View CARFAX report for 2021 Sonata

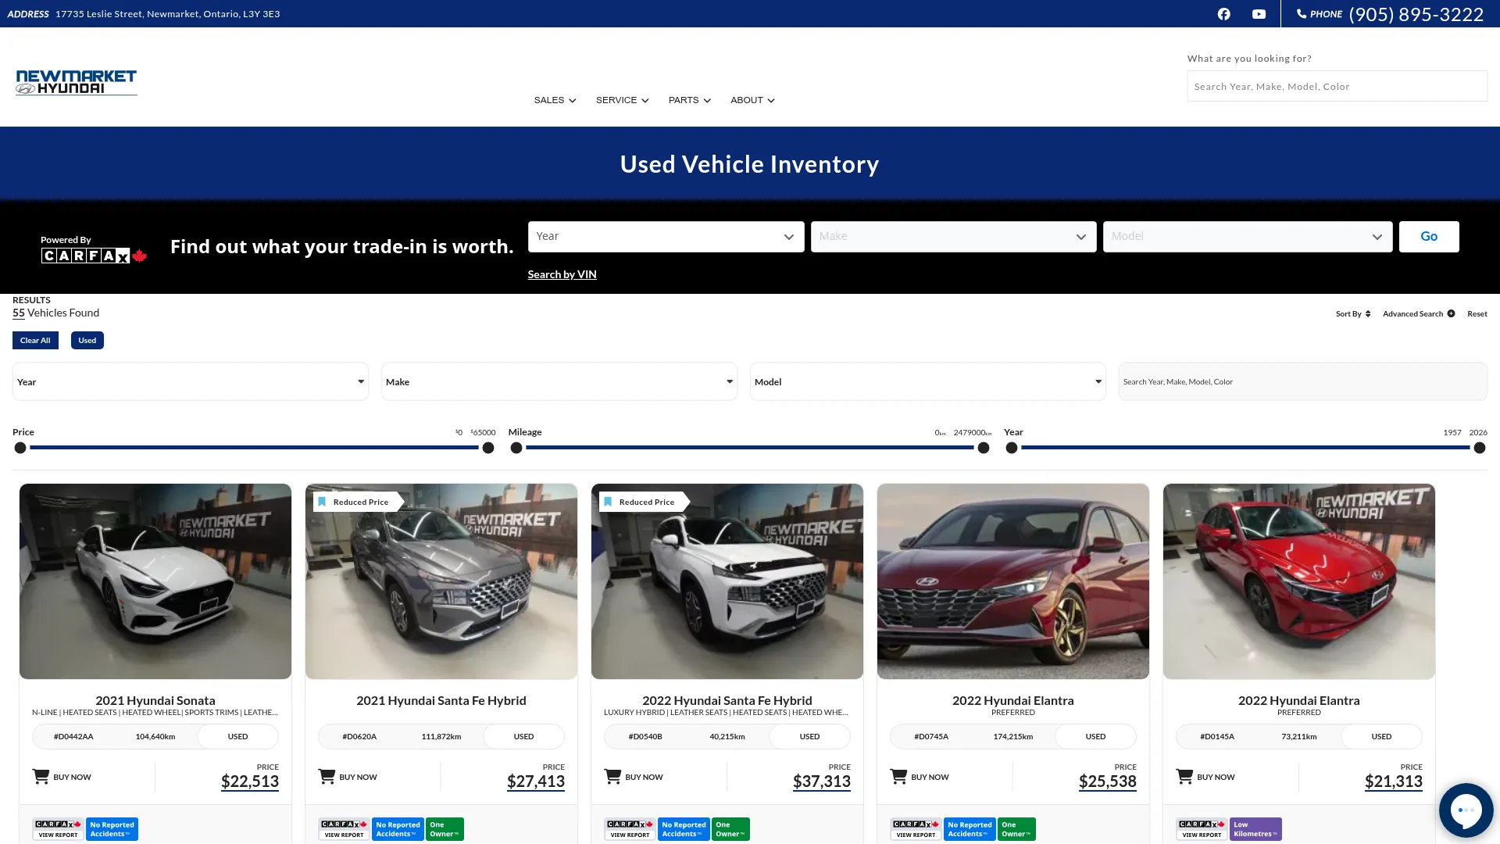click(58, 829)
